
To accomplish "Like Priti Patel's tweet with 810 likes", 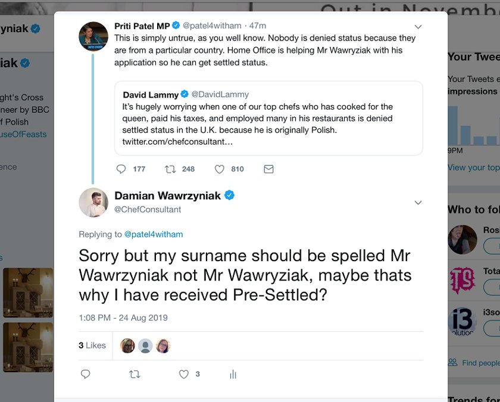I will point(220,169).
